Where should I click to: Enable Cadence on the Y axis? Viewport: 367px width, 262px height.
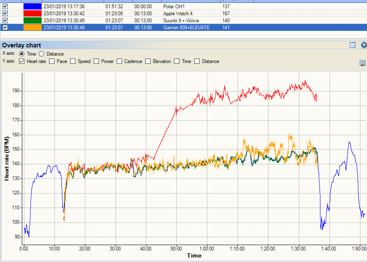120,61
